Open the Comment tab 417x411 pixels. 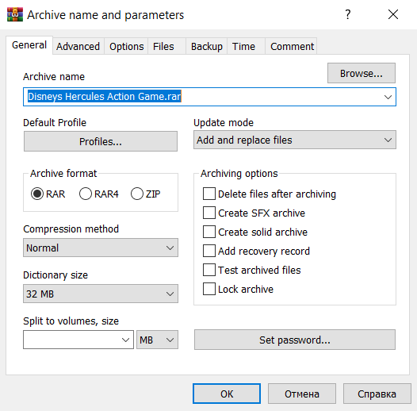click(292, 47)
